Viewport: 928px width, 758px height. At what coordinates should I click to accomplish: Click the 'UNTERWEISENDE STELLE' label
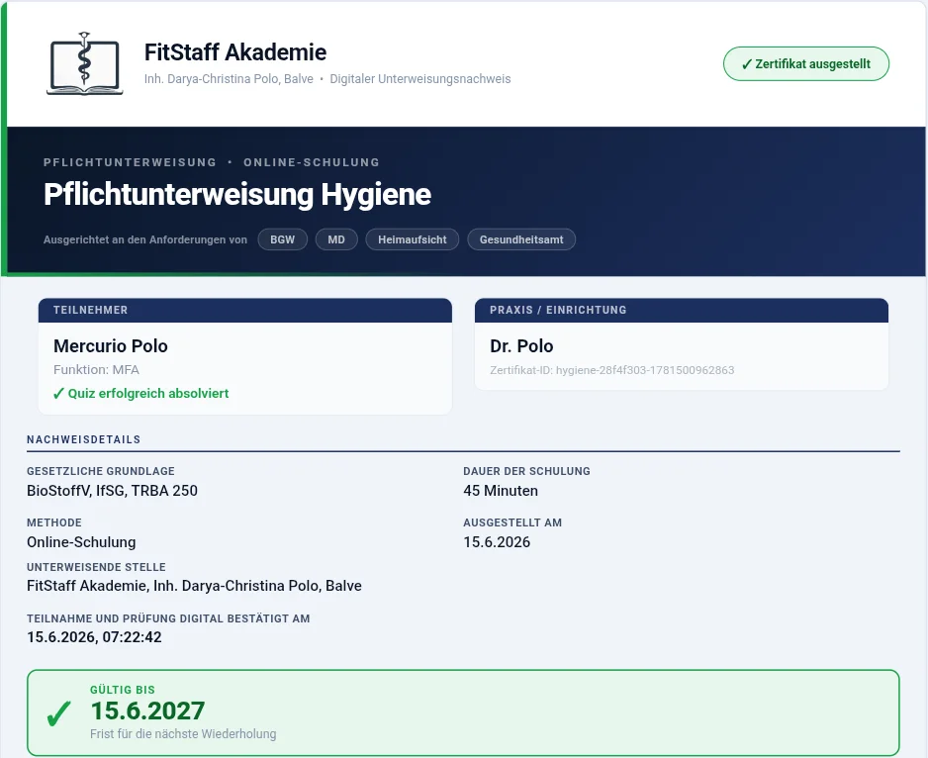click(x=96, y=567)
